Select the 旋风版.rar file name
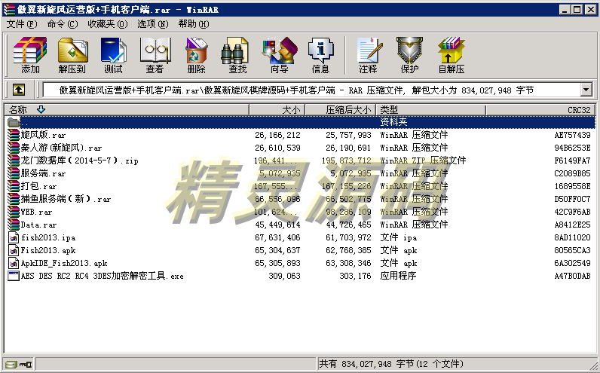 43,135
